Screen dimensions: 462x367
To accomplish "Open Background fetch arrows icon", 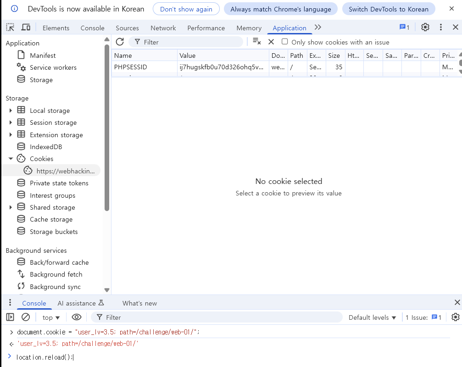I will point(21,274).
